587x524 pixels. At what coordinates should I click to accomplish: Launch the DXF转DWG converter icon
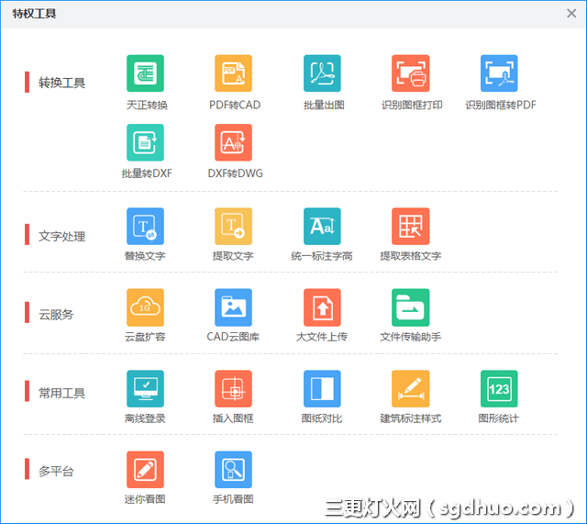pos(233,142)
